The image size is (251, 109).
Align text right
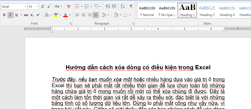[90, 15]
